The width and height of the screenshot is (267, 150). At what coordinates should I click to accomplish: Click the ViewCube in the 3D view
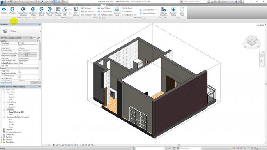coord(252,42)
